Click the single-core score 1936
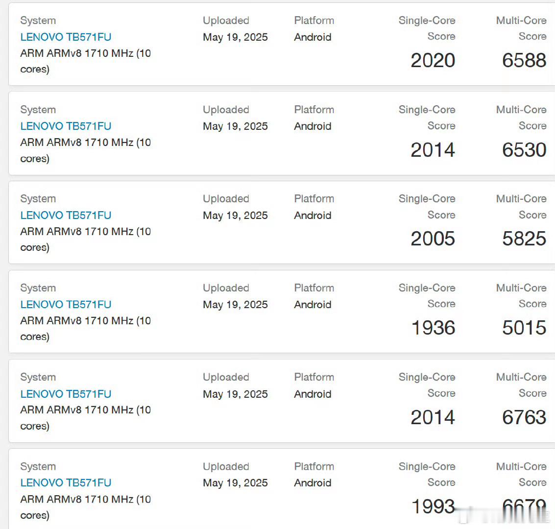 click(x=434, y=328)
